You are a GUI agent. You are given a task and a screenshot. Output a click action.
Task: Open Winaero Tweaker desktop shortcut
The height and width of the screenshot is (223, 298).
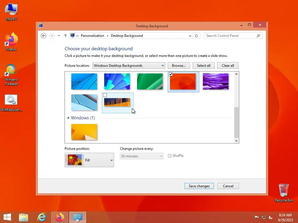pos(11,75)
